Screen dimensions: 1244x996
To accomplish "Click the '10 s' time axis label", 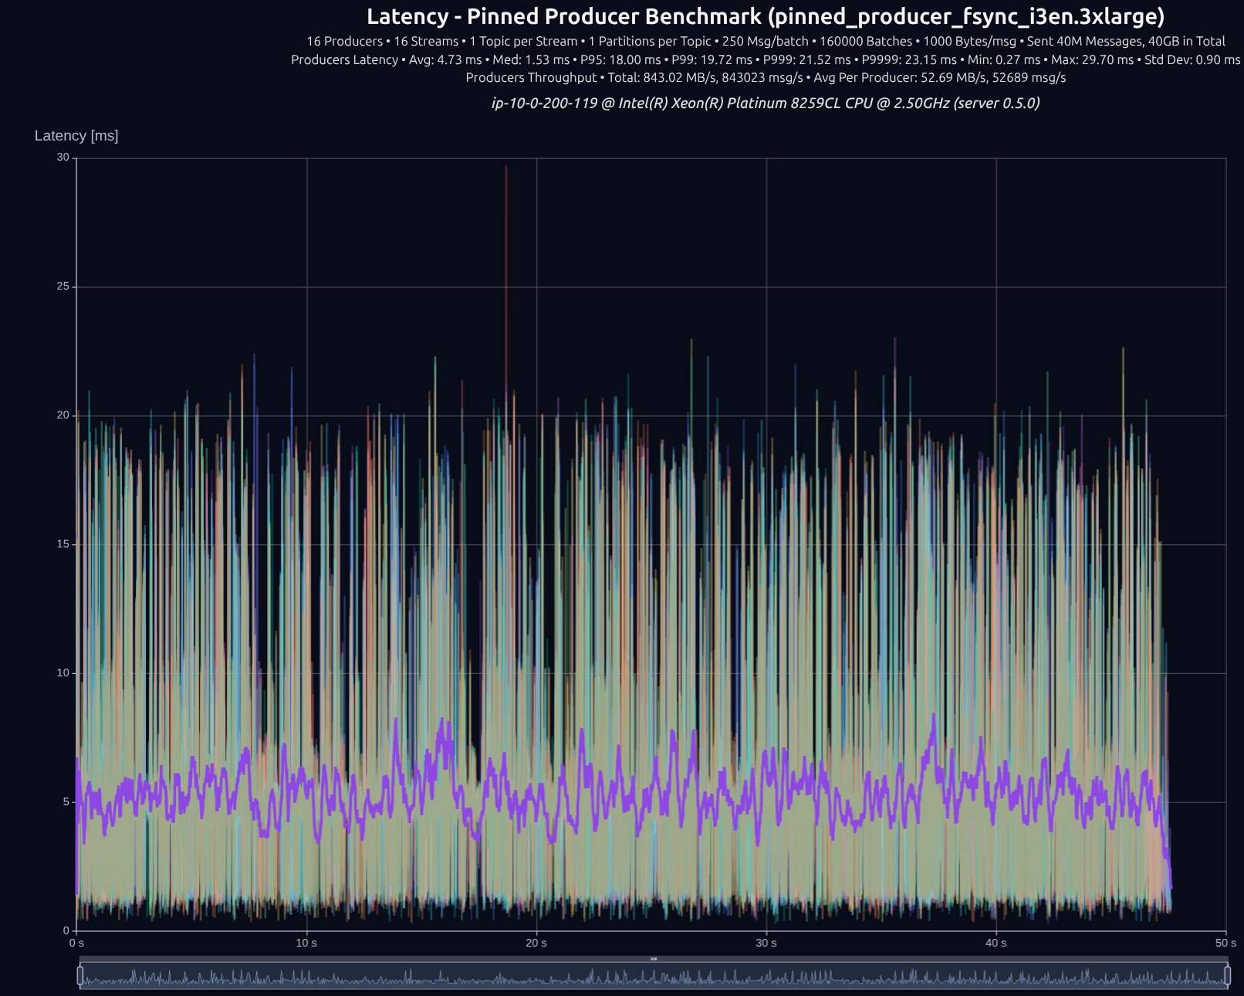I will (306, 943).
